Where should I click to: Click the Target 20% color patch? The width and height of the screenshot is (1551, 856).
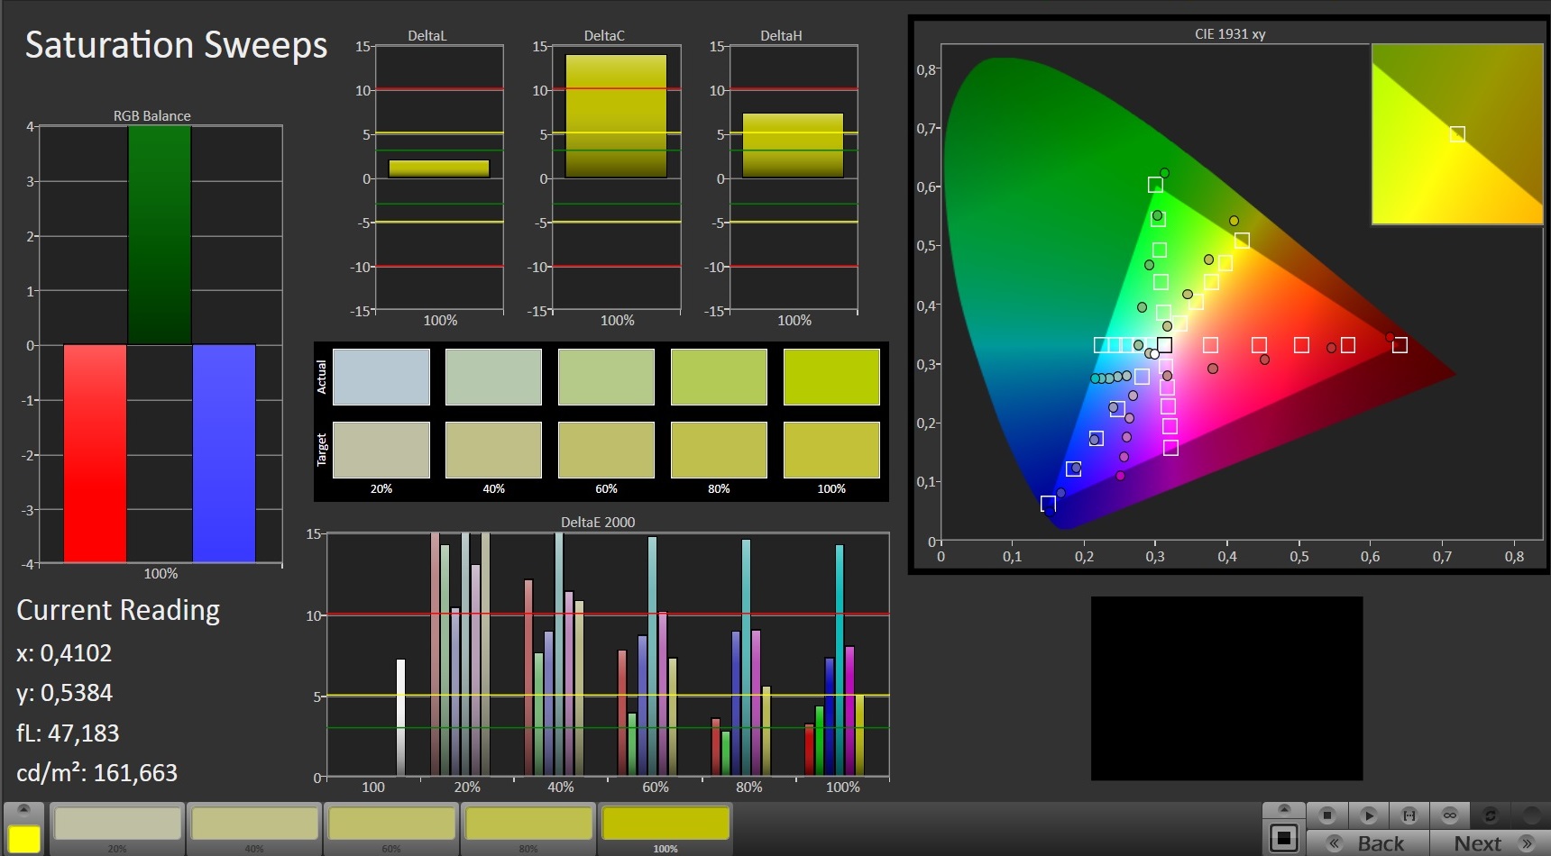[381, 450]
